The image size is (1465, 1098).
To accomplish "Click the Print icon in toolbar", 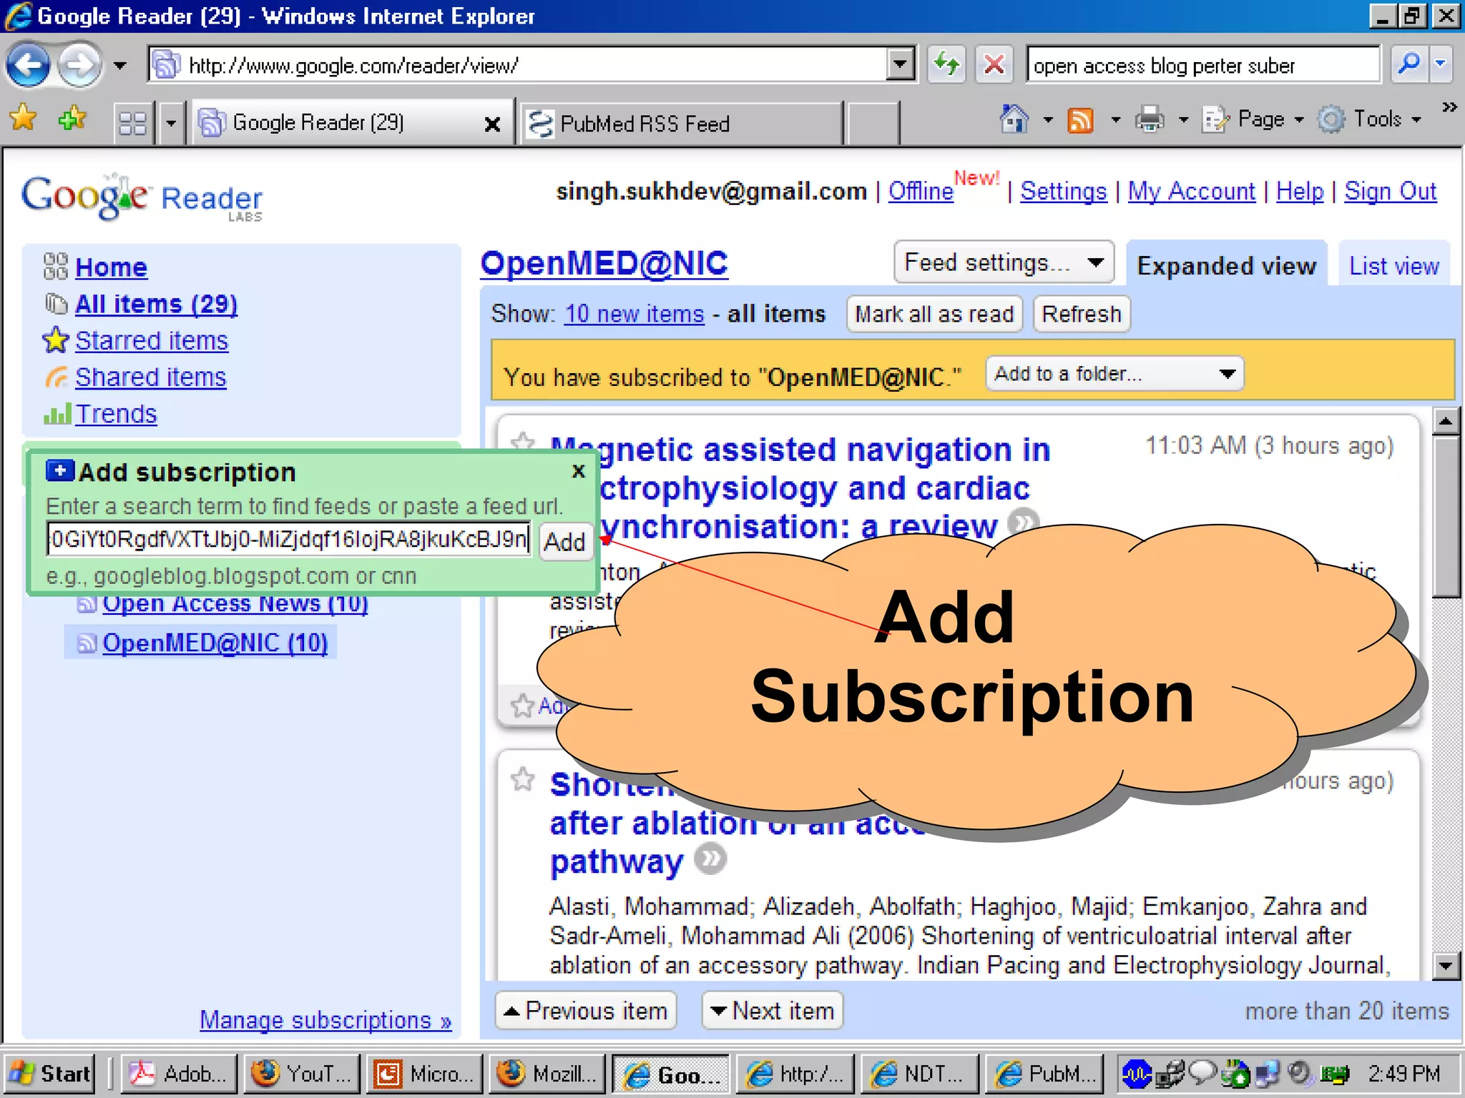I will point(1149,119).
